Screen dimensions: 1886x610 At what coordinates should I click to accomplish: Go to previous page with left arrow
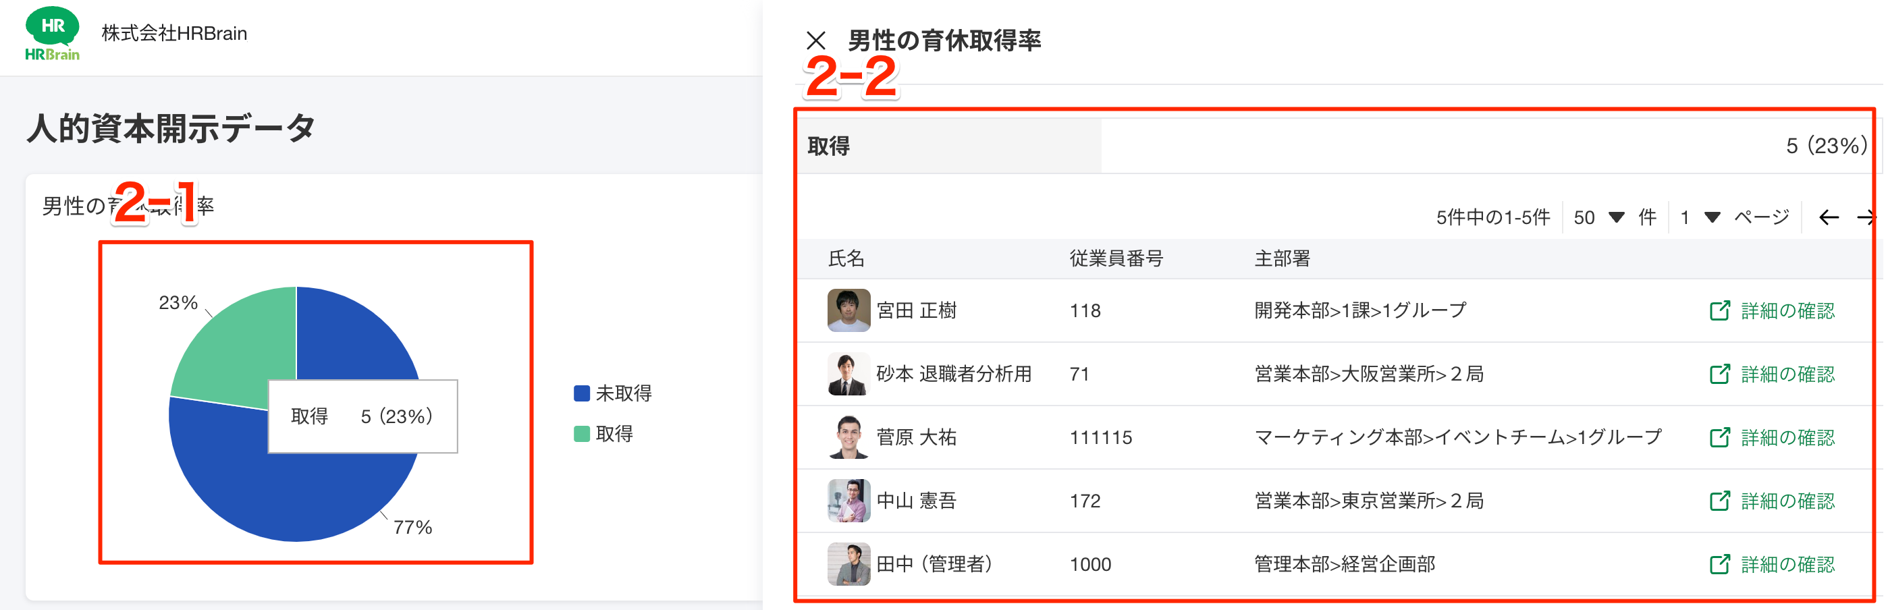click(x=1828, y=217)
